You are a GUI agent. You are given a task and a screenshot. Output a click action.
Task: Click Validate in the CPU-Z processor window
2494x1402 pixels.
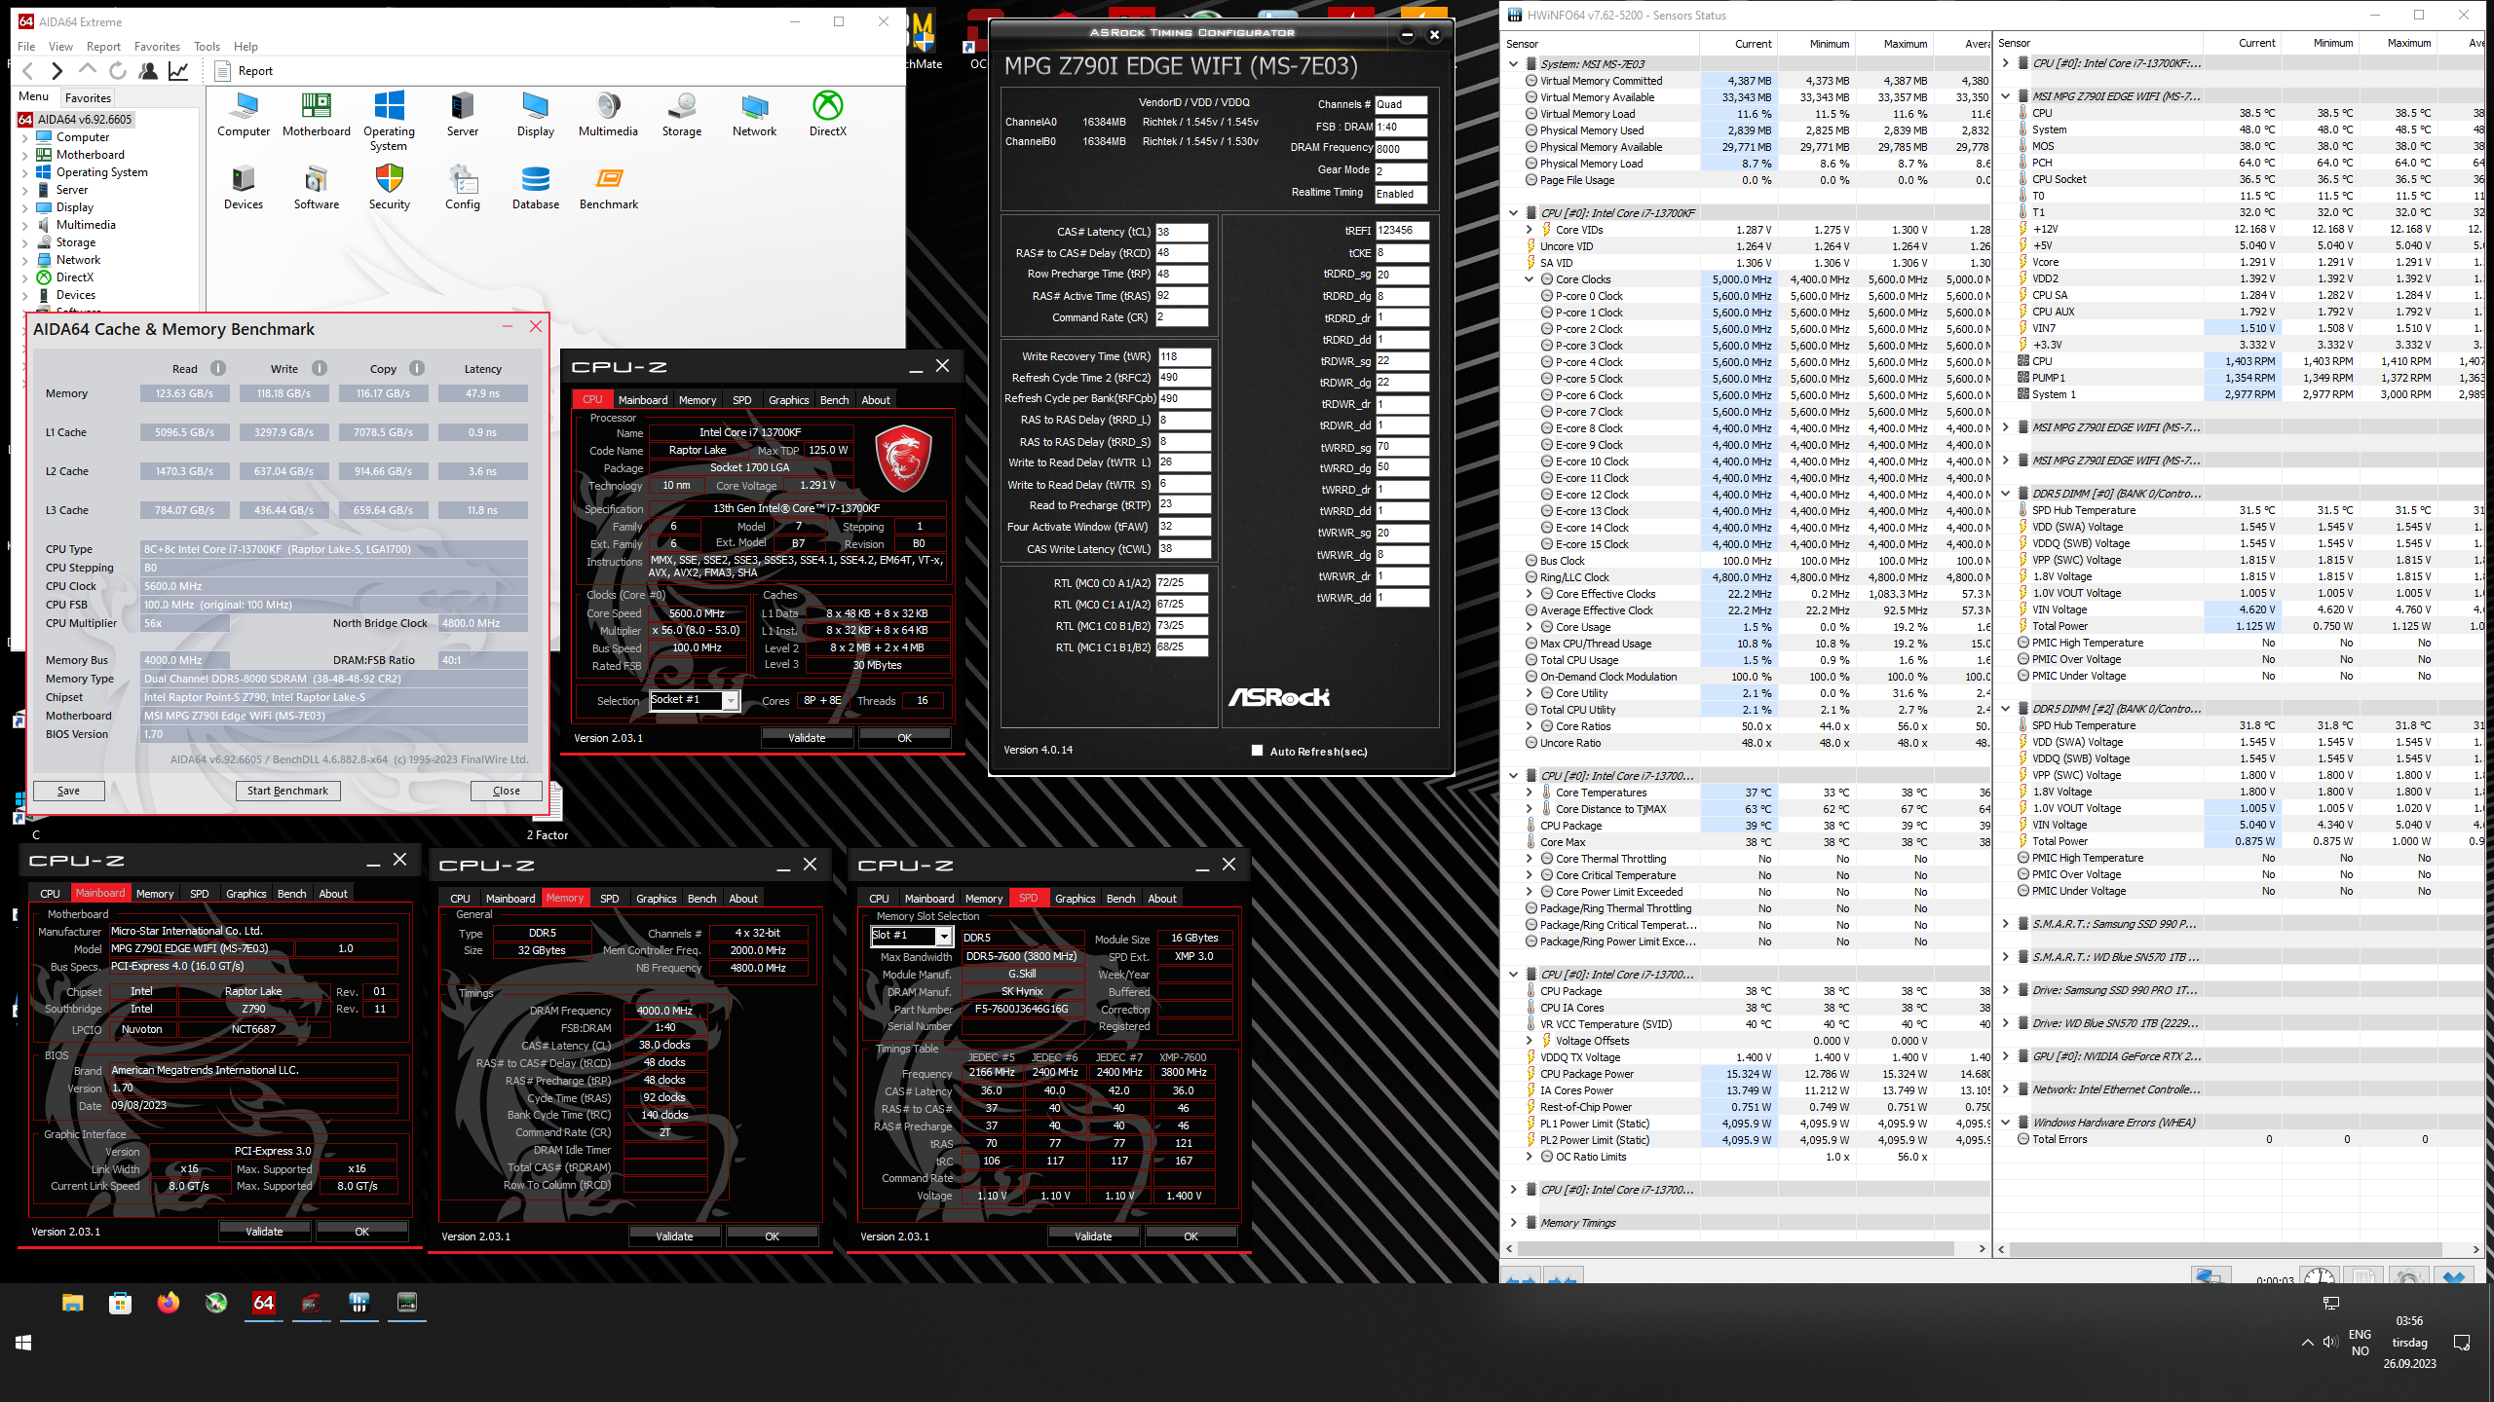(x=807, y=738)
